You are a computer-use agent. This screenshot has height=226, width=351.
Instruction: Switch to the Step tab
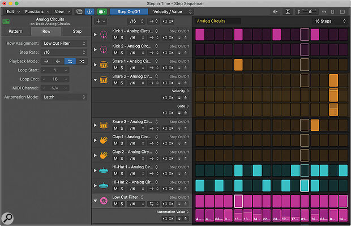(77, 31)
